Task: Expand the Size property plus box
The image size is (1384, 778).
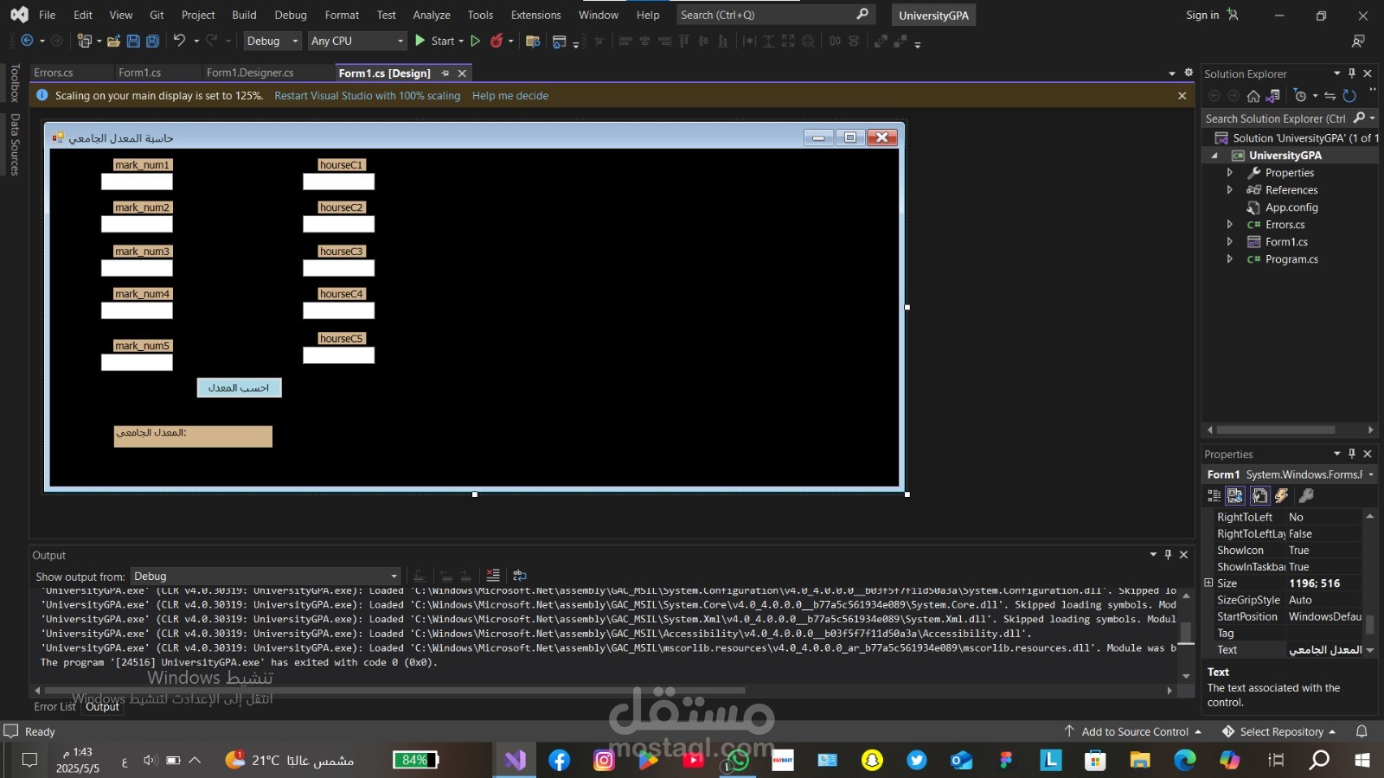Action: click(1209, 583)
